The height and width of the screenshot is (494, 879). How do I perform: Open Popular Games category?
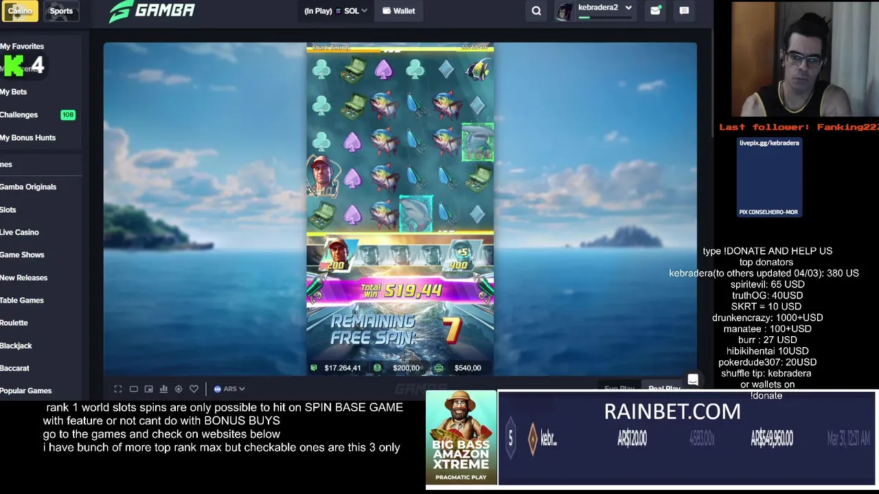tap(26, 390)
